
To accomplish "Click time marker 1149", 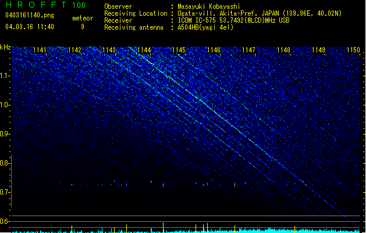I will (319, 50).
